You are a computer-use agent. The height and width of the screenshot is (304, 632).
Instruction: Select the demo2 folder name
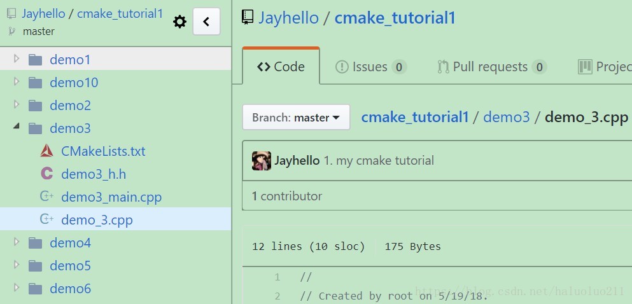click(x=71, y=106)
